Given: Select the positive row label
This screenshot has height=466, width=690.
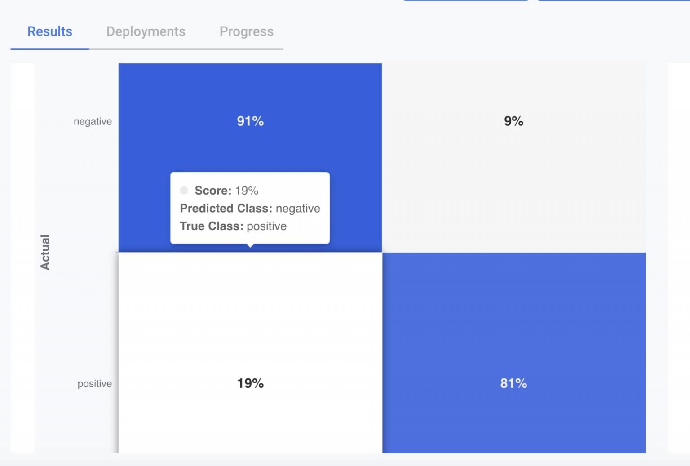Looking at the screenshot, I should pos(94,383).
